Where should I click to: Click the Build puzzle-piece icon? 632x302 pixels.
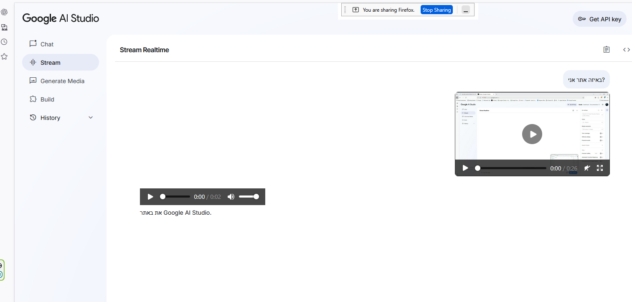[x=33, y=99]
